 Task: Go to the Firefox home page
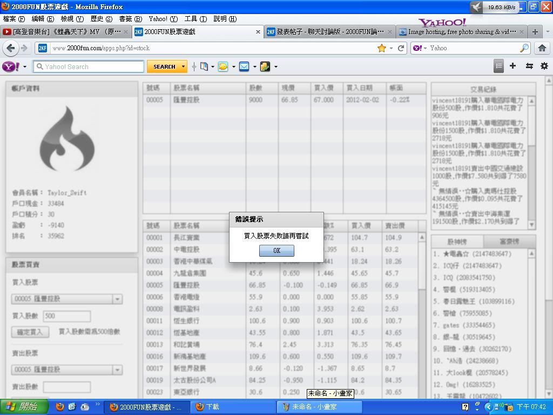(542, 48)
